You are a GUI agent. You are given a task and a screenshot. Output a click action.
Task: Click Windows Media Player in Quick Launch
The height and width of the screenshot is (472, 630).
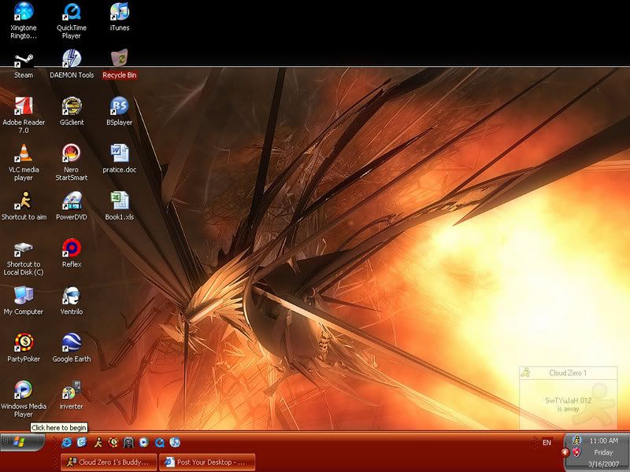(144, 442)
